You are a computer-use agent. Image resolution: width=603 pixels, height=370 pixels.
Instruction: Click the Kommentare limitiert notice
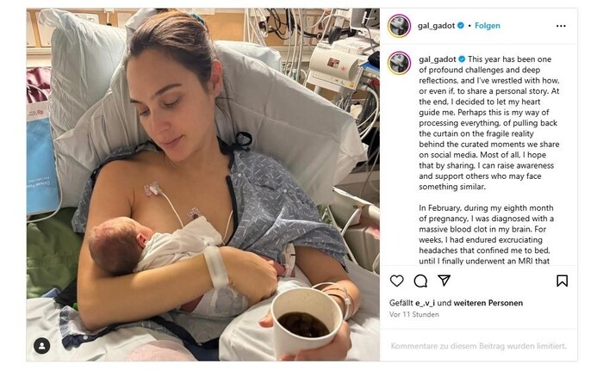coord(478,346)
